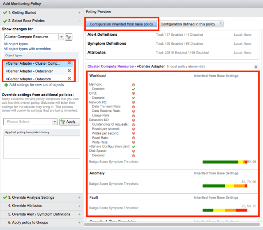Toggle the Disk Space disabled status icon

[134, 151]
